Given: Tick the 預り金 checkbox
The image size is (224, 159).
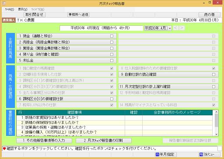Looking at the screenshot, I should pyautogui.click(x=112, y=54).
